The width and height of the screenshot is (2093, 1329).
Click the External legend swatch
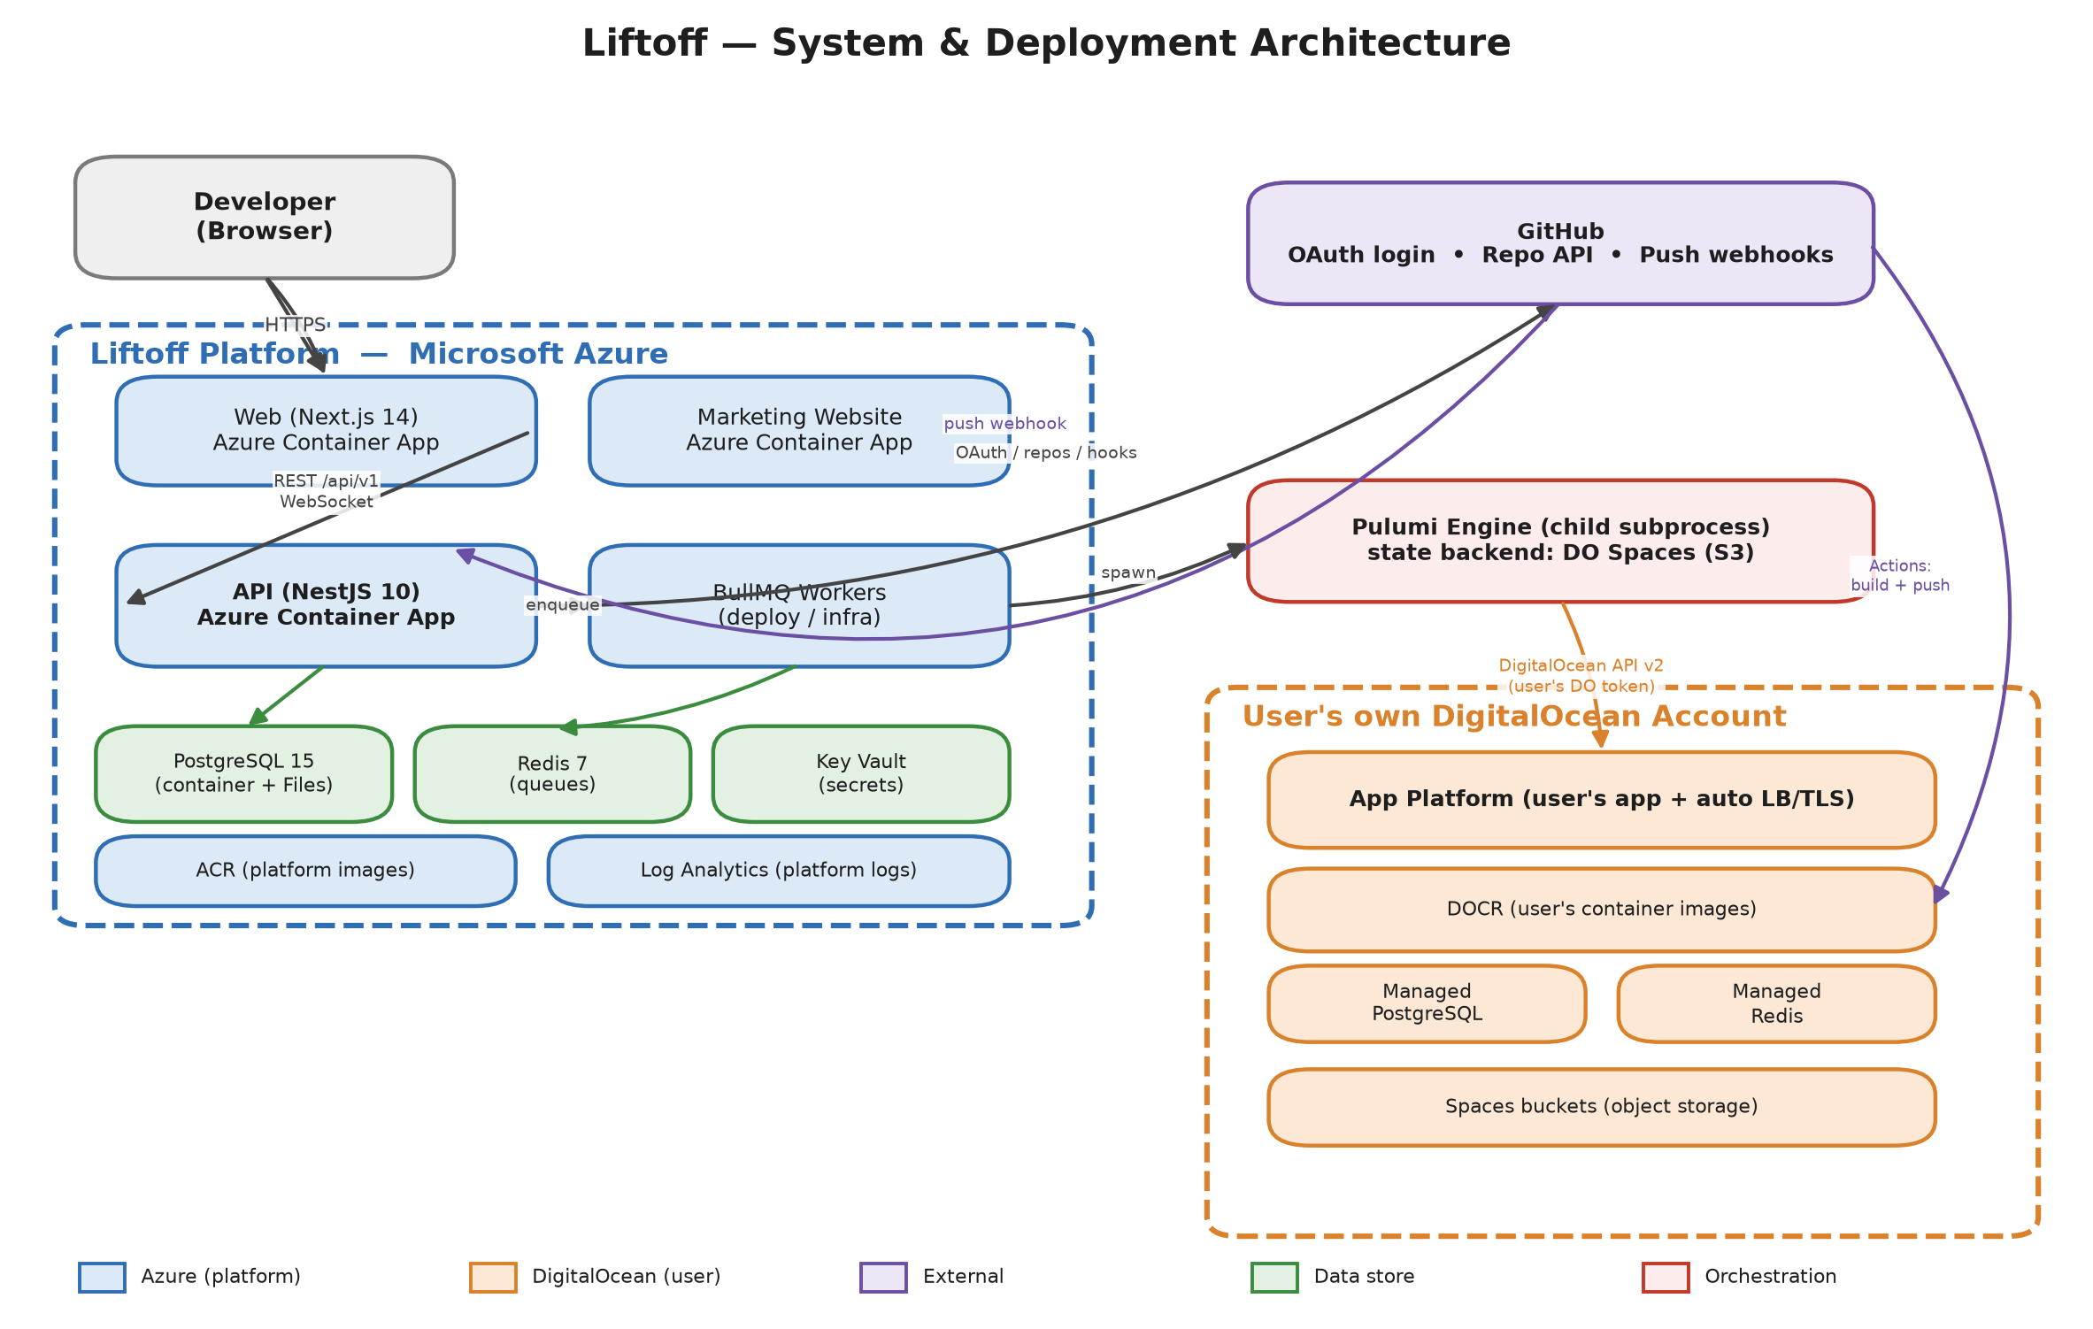click(883, 1277)
